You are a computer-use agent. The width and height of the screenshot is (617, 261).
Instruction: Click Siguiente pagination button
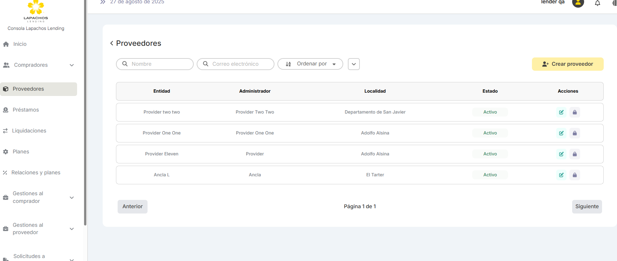pos(587,207)
